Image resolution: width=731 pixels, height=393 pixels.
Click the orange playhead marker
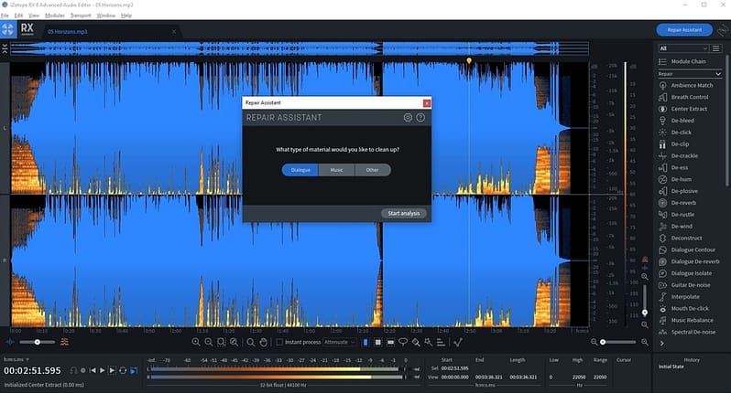point(469,61)
